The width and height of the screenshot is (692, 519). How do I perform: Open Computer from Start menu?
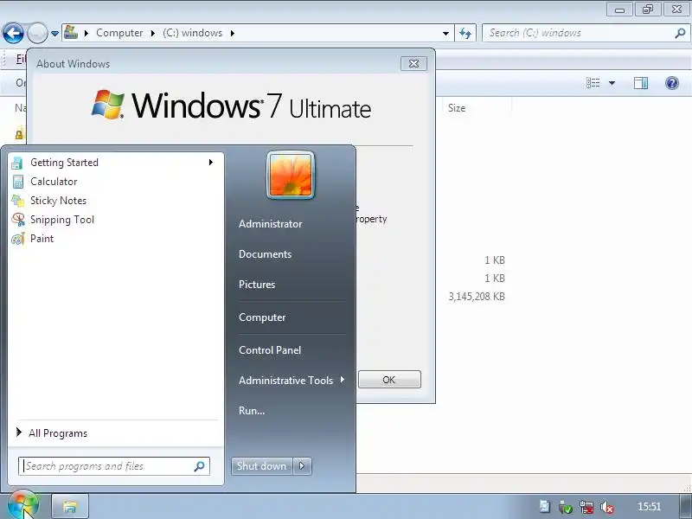[x=262, y=317]
